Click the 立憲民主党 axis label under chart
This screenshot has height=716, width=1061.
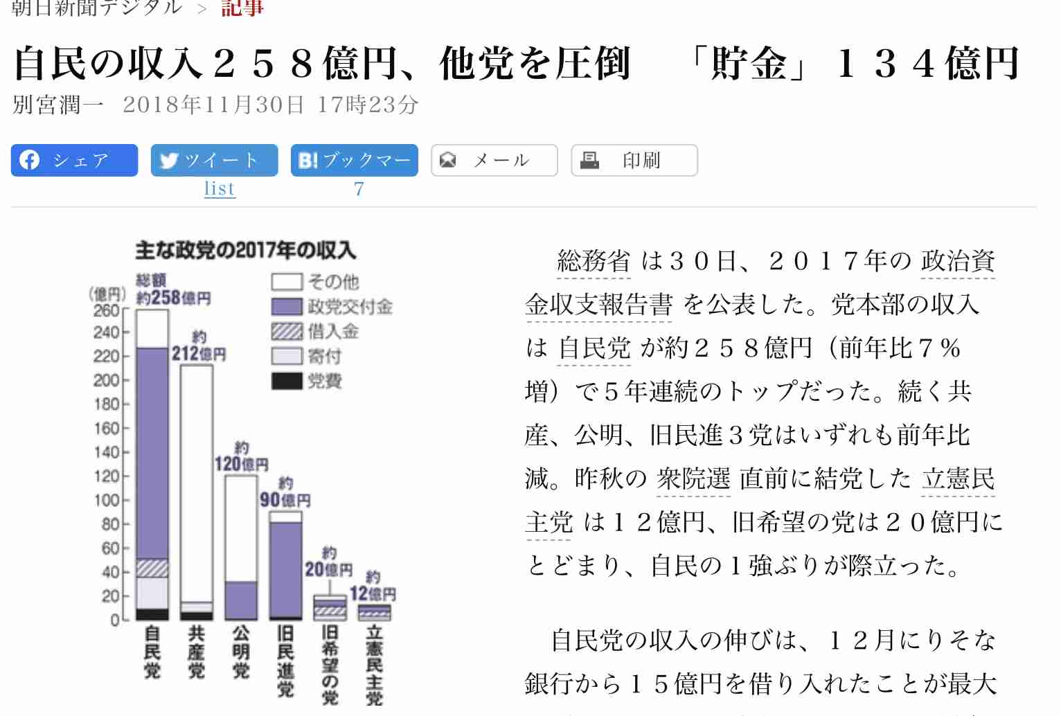click(x=374, y=665)
